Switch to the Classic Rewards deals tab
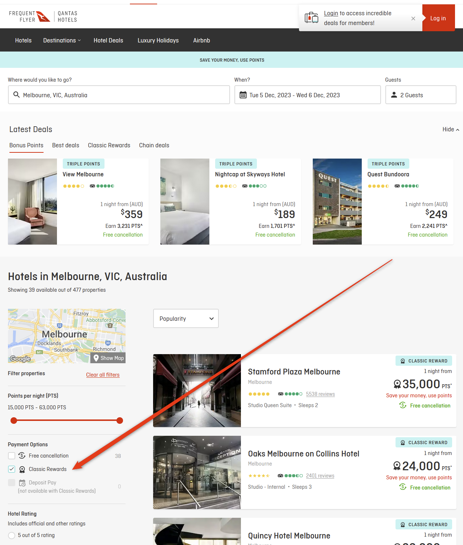 click(109, 145)
